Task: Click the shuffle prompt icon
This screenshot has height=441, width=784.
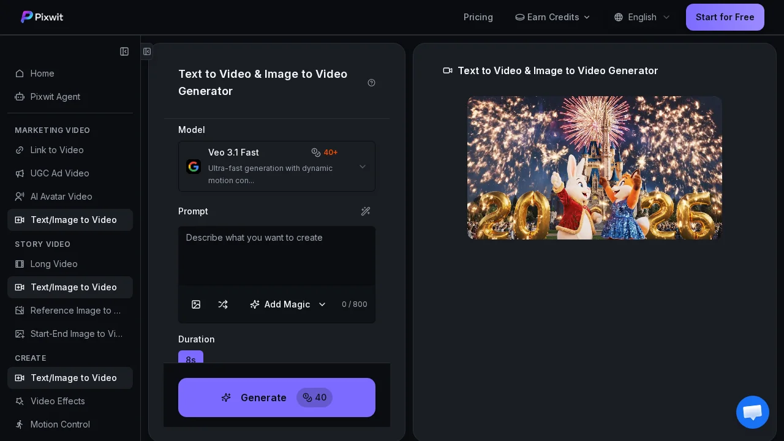Action: pos(223,304)
